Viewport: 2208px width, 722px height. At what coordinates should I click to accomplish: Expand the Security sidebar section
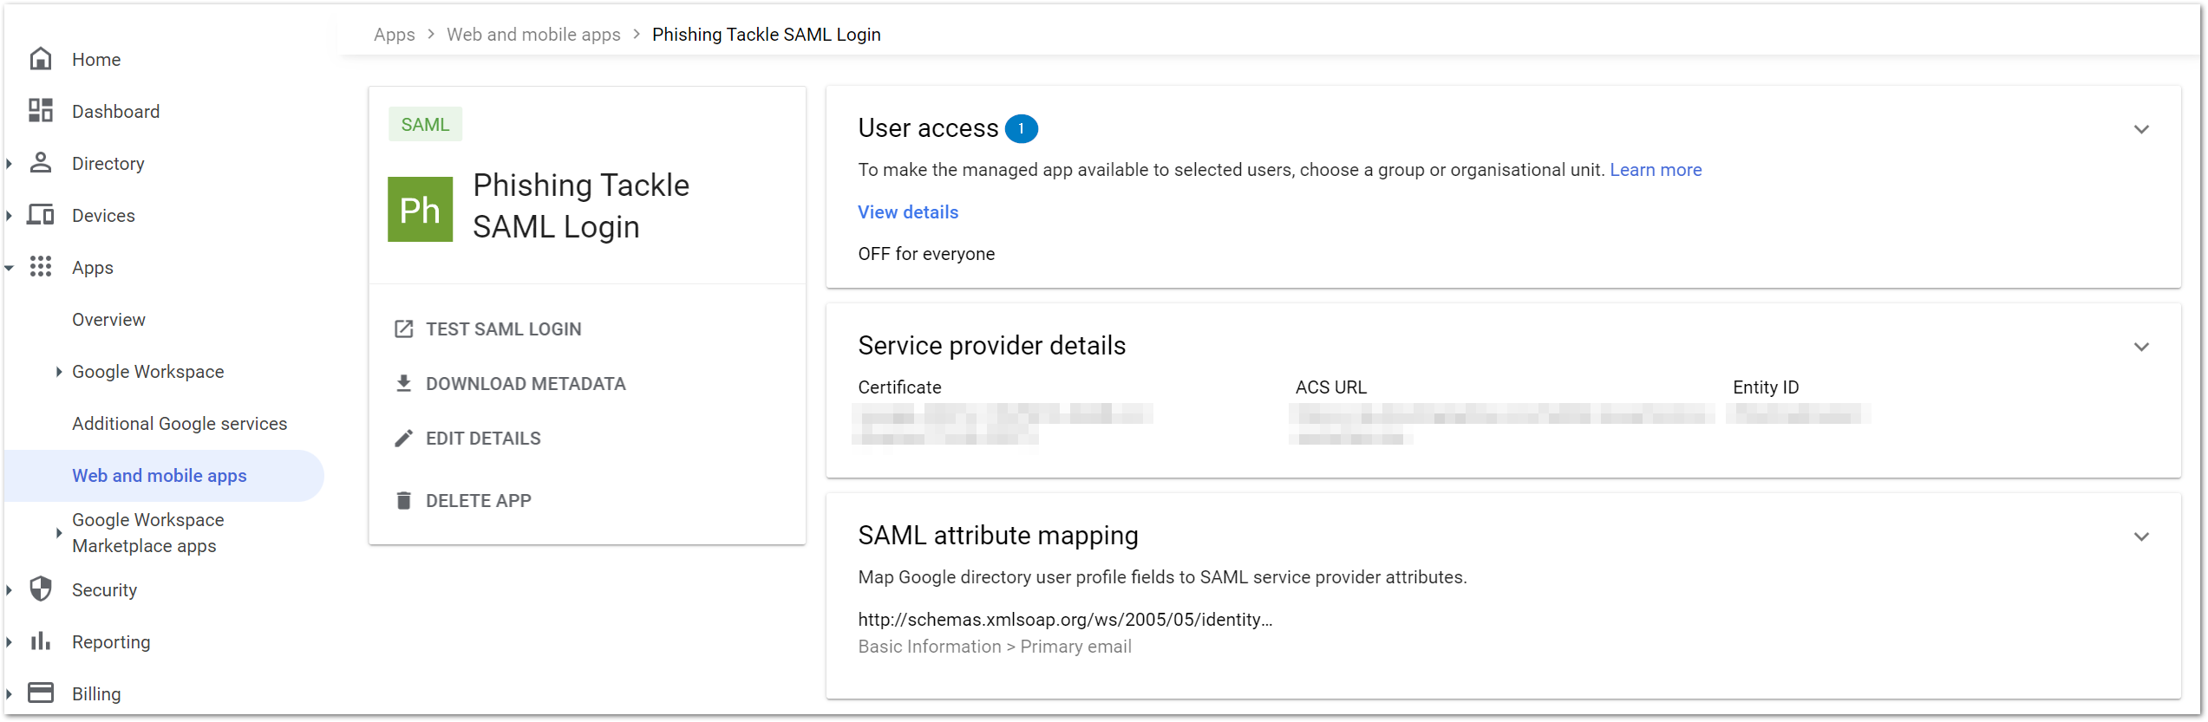[10, 590]
